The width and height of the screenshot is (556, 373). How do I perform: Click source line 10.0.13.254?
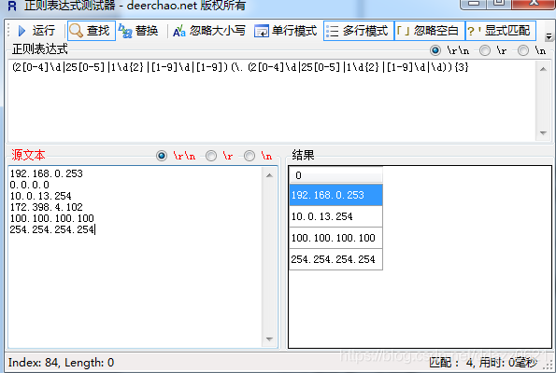coord(40,196)
